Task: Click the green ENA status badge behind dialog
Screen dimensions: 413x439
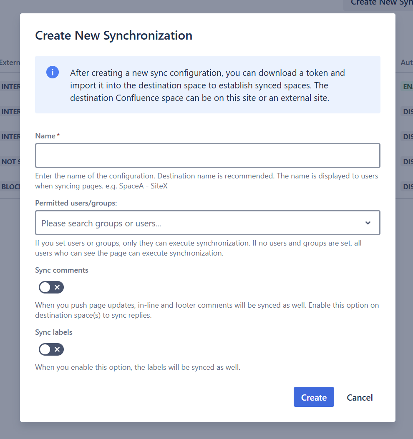Action: click(x=407, y=87)
